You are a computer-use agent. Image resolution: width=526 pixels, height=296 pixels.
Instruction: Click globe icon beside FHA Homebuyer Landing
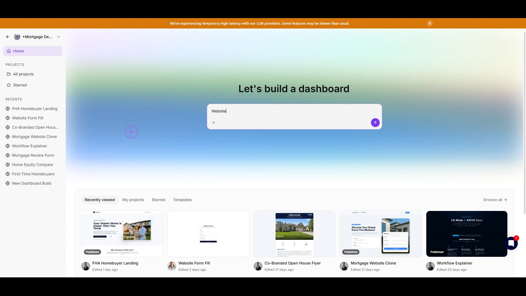[x=8, y=109]
